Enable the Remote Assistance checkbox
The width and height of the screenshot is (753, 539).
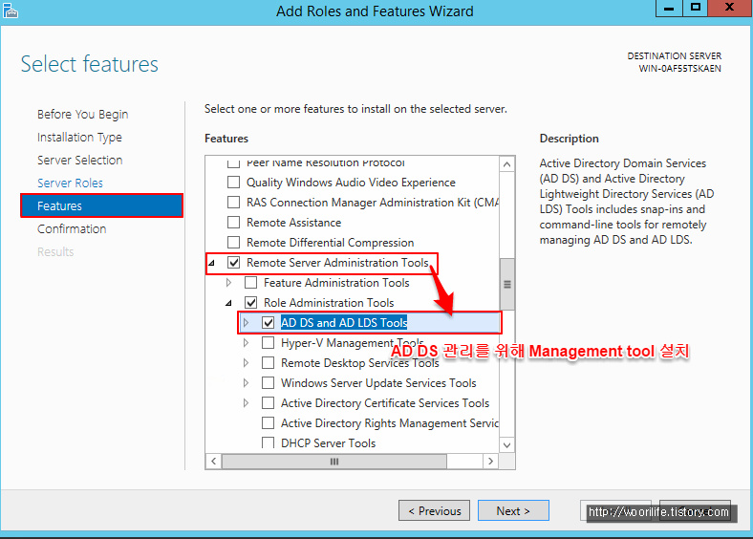tap(233, 223)
